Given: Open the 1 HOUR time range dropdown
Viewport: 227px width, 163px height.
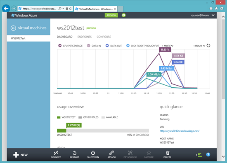Looking at the screenshot, I should coord(199,46).
